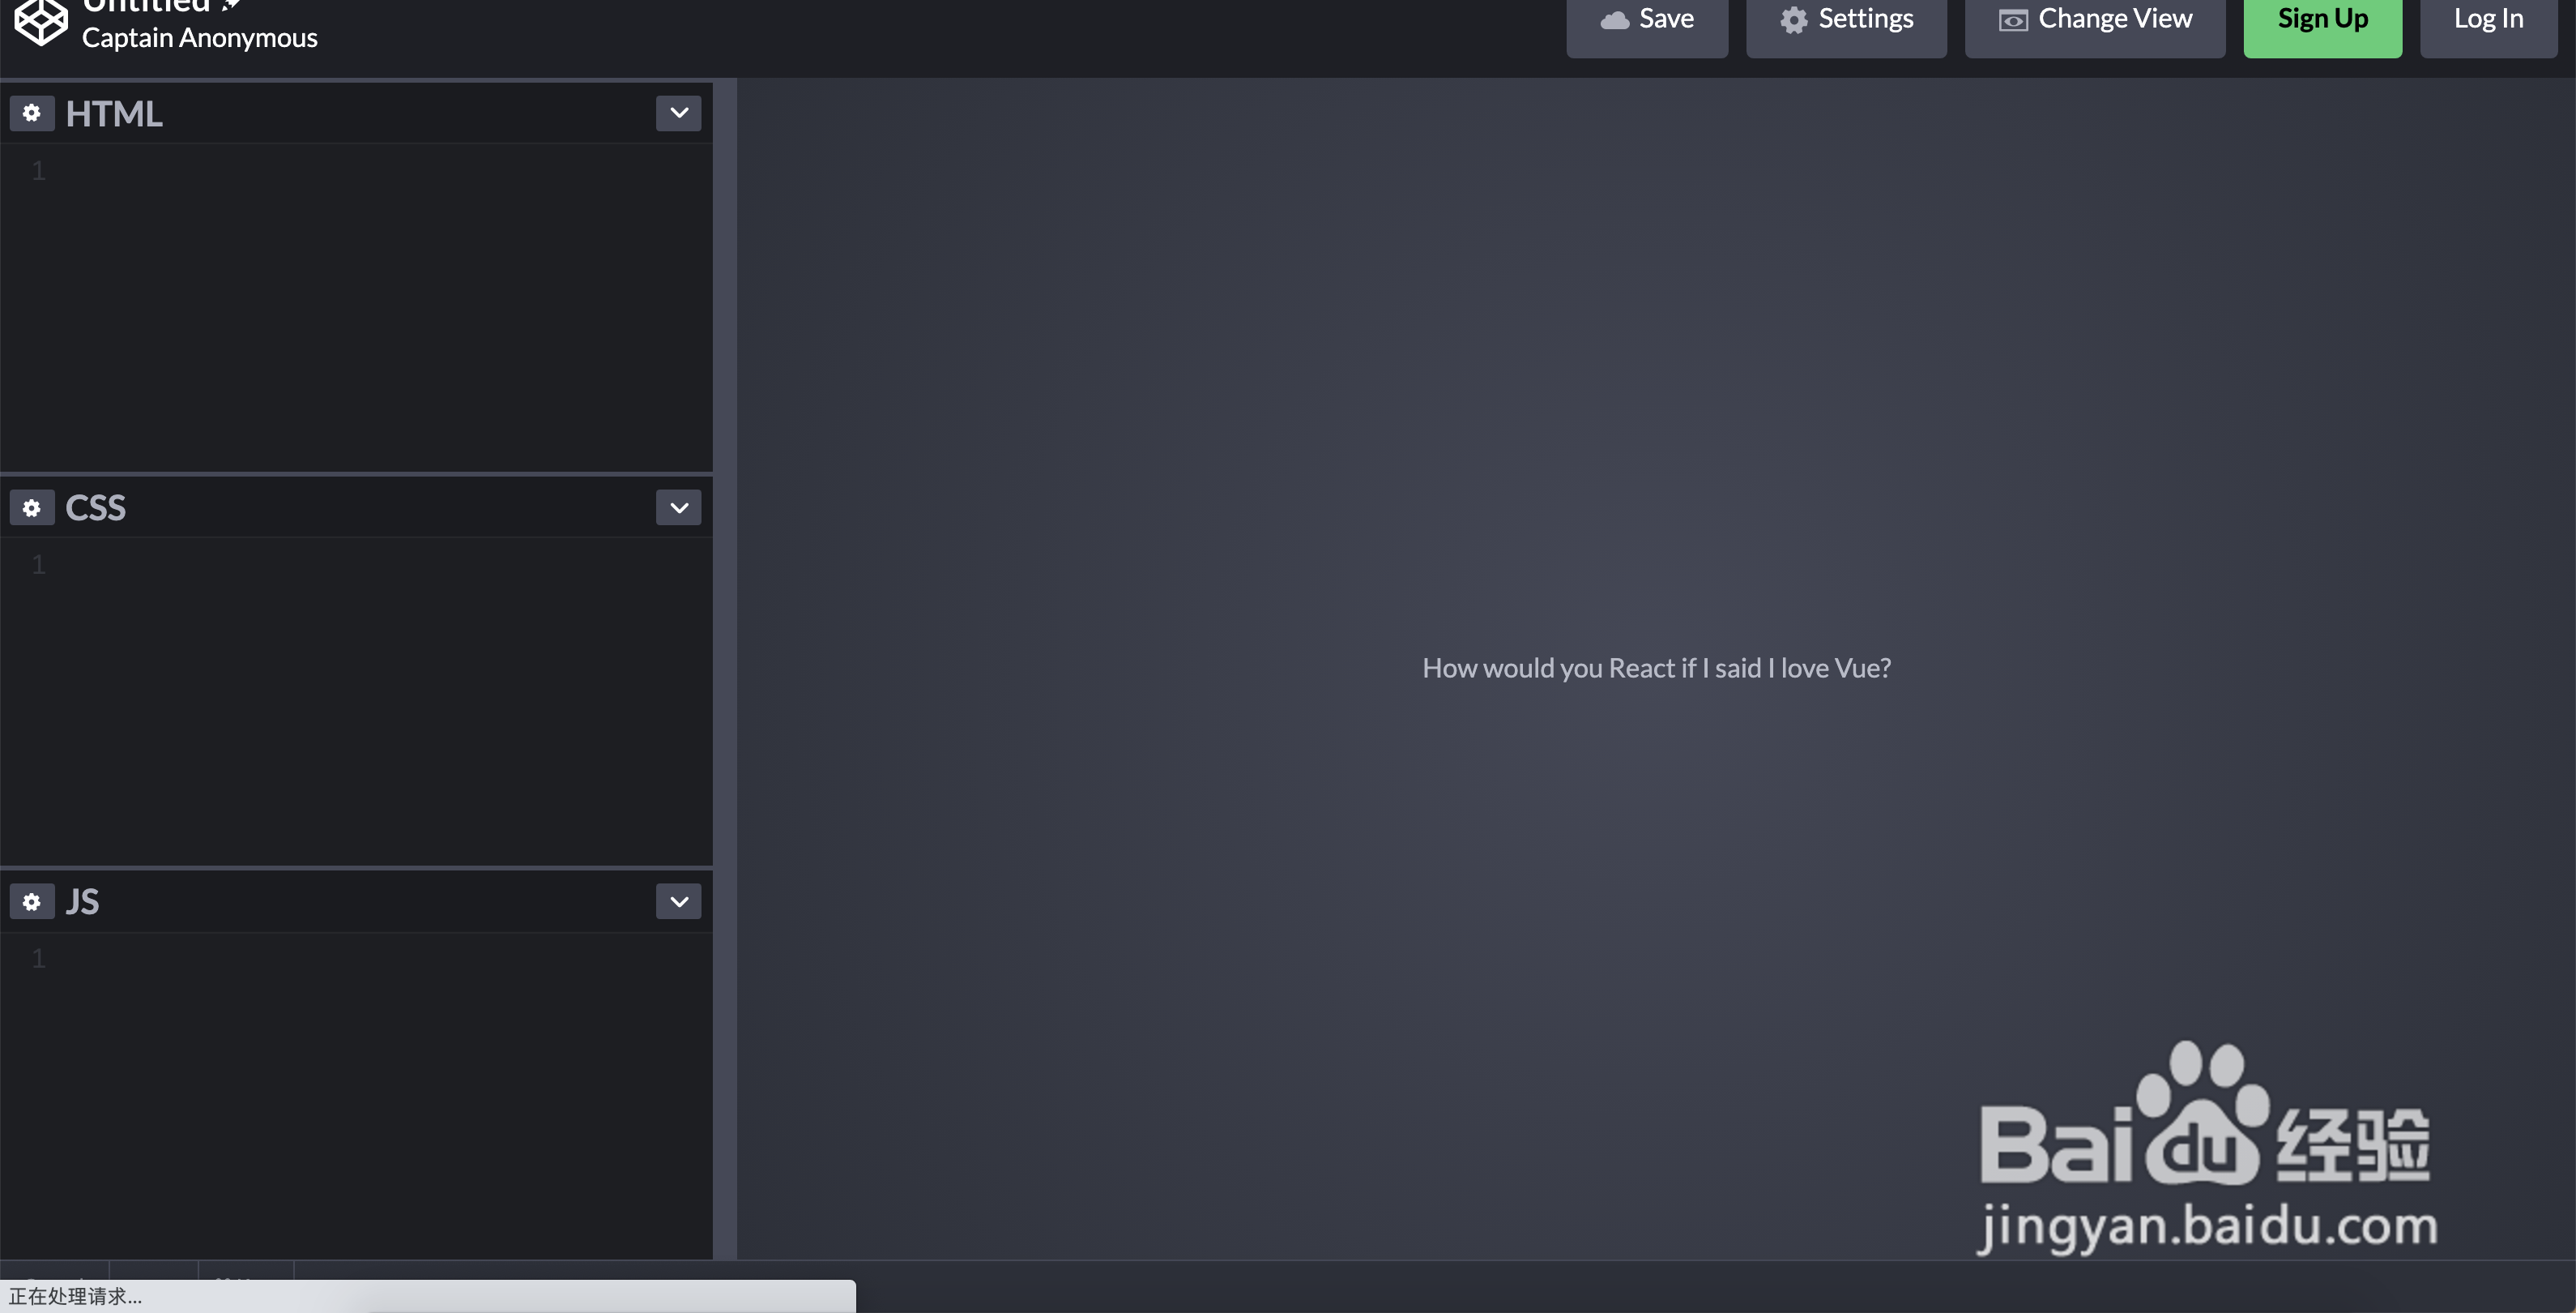Toggle the CSS editor panel collapse
The width and height of the screenshot is (2576, 1313).
click(678, 506)
